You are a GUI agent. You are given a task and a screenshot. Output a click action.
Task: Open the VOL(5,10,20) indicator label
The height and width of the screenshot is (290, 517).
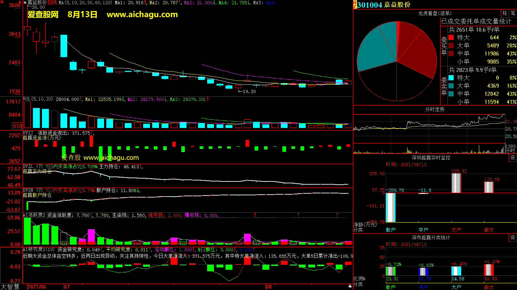[38, 99]
